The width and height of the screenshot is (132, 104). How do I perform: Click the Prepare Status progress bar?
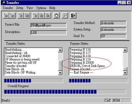click(x=98, y=81)
